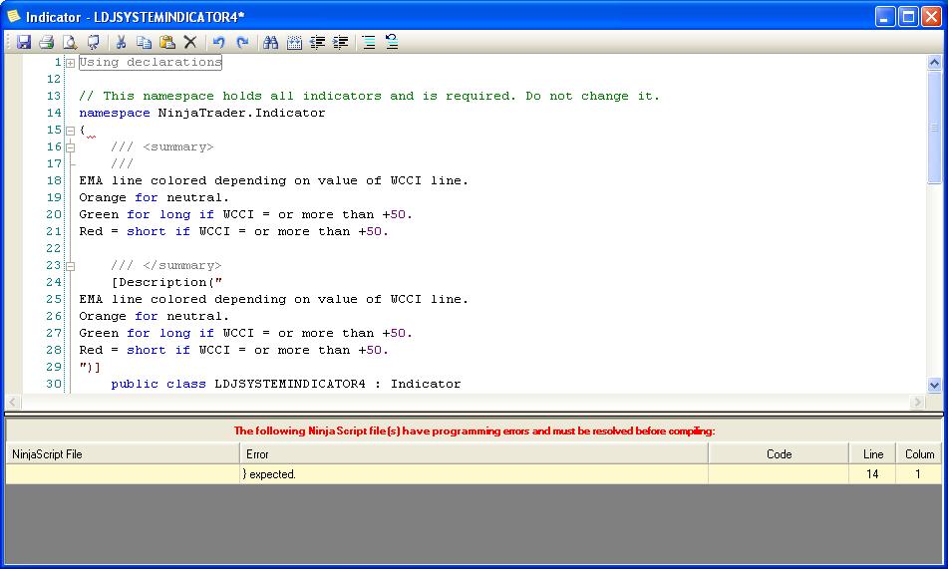
Task: Click 'namespace' keyword on line 14
Action: (115, 113)
